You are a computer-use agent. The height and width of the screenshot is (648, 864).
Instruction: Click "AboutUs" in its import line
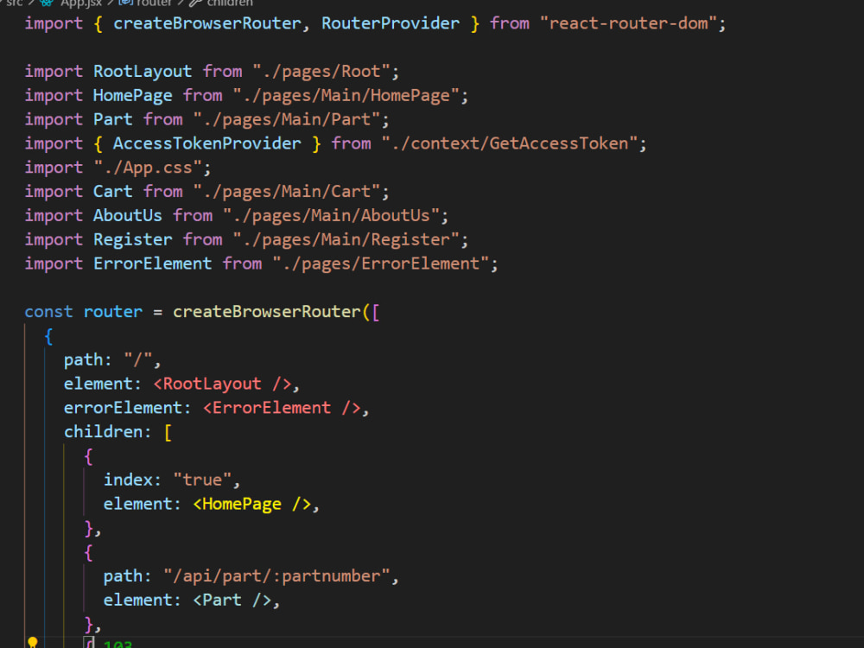128,215
